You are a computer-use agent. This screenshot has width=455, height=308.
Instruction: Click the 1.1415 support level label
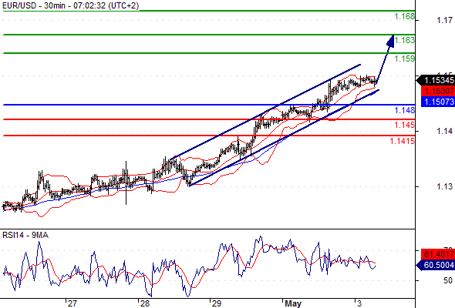[403, 142]
